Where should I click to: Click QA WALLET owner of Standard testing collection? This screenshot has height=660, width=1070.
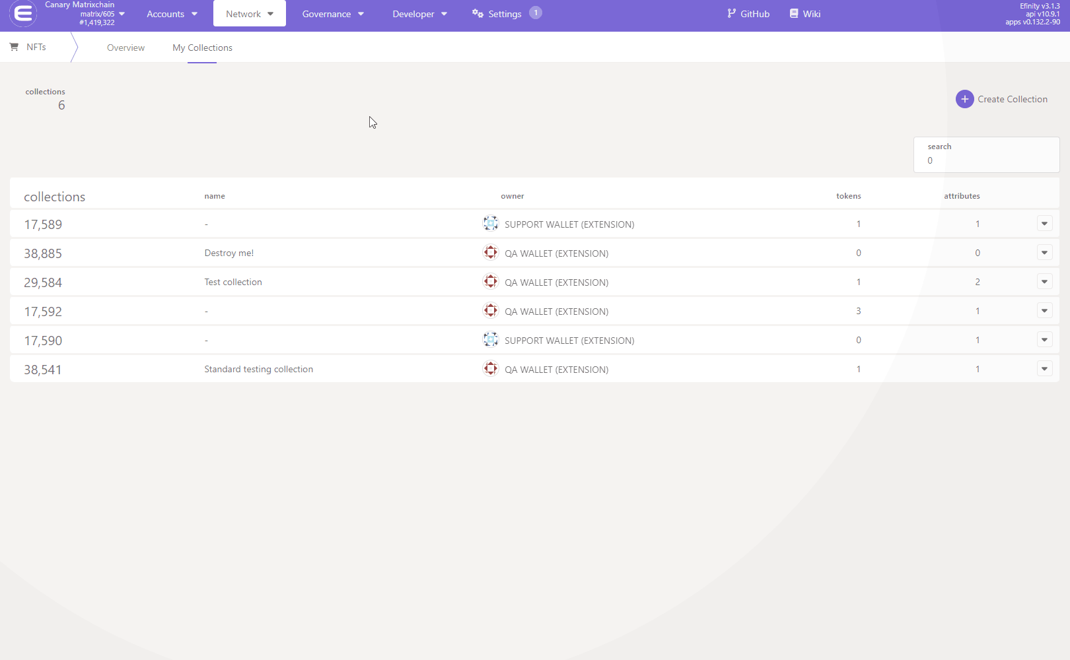tap(557, 370)
